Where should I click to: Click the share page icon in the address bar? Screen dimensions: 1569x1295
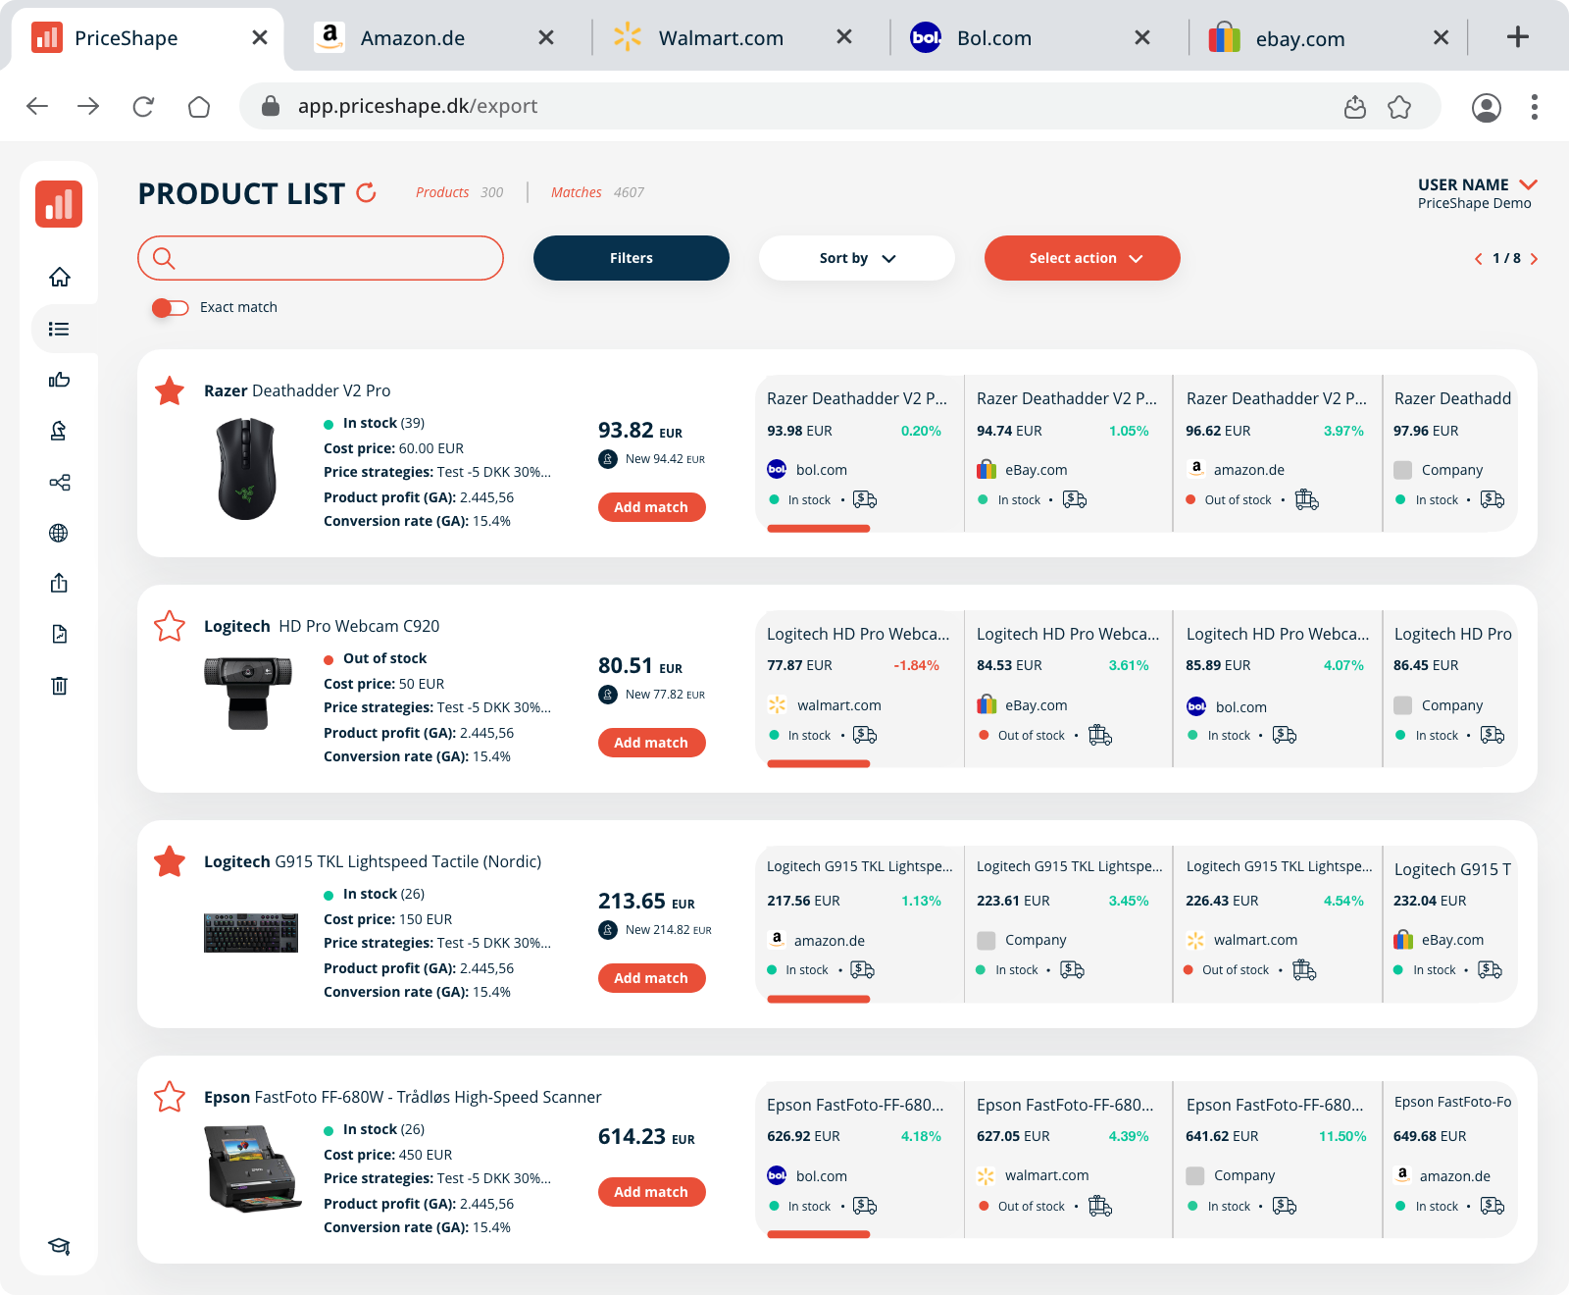coord(1355,107)
